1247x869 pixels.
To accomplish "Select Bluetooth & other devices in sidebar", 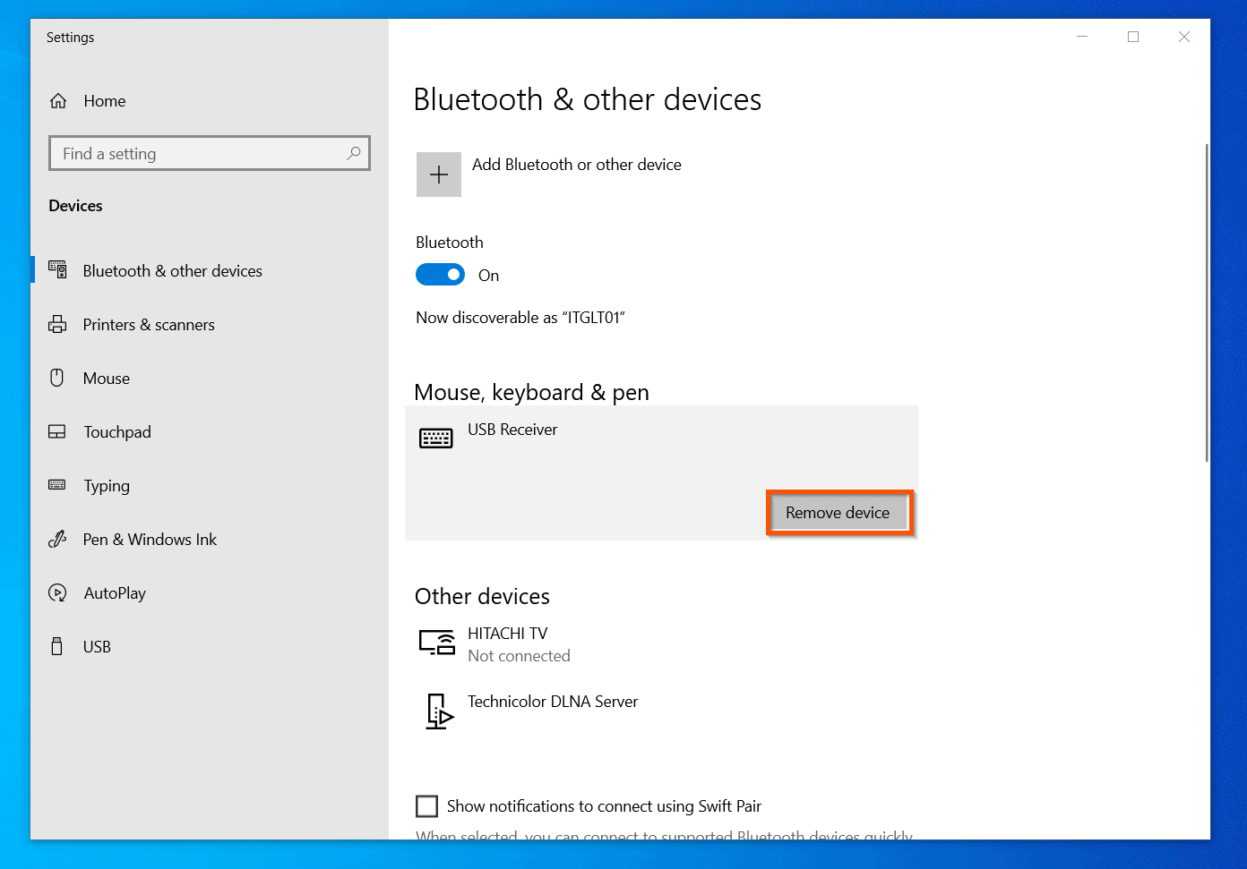I will point(173,271).
